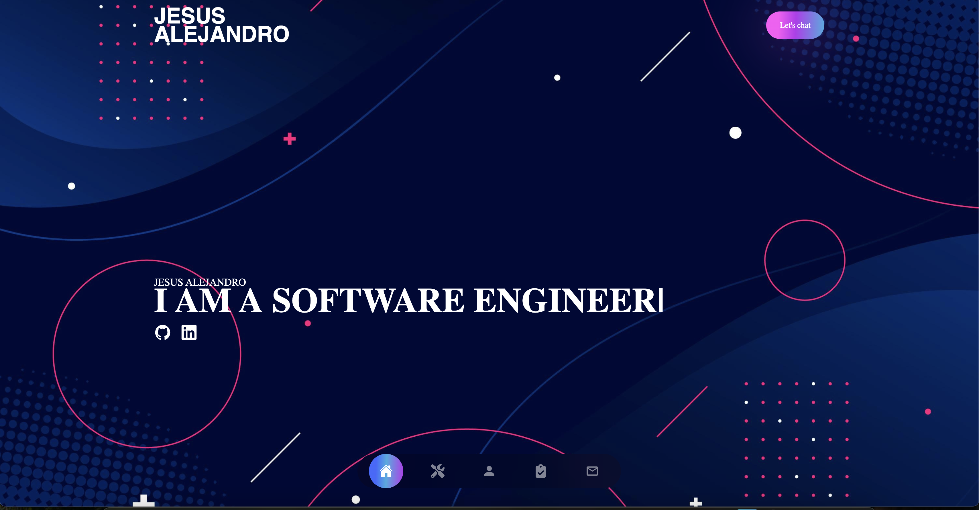Click the GitHub octocat symbol below the headline
Viewport: 979px width, 510px height.
pos(163,333)
